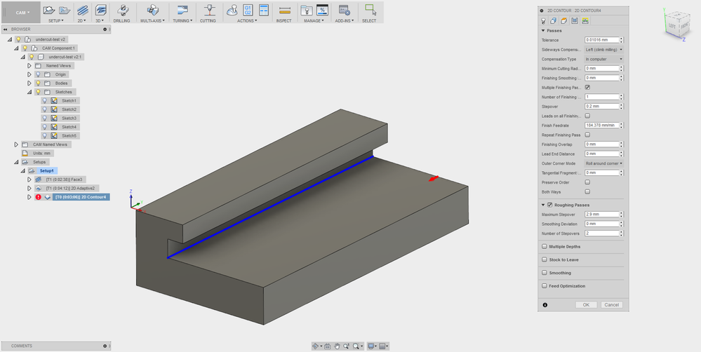Toggle Multiple Finishing Passes checkbox
Image resolution: width=701 pixels, height=352 pixels.
coord(587,88)
